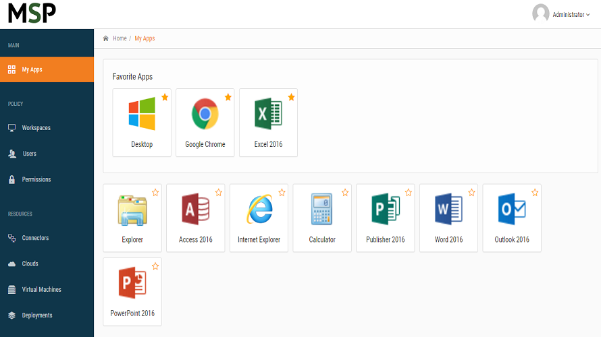Go to Deployments in the sidebar

pos(47,315)
